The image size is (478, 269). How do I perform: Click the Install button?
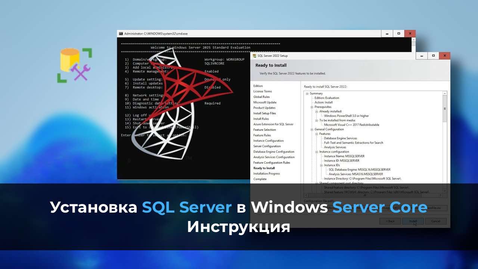(413, 221)
